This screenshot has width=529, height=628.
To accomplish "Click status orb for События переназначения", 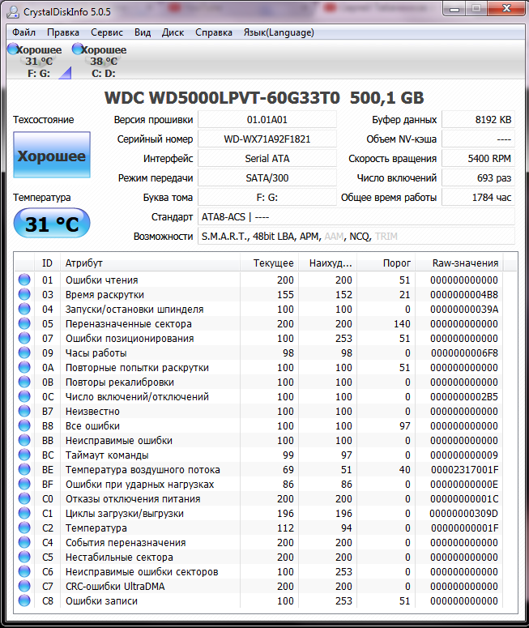I will [24, 542].
